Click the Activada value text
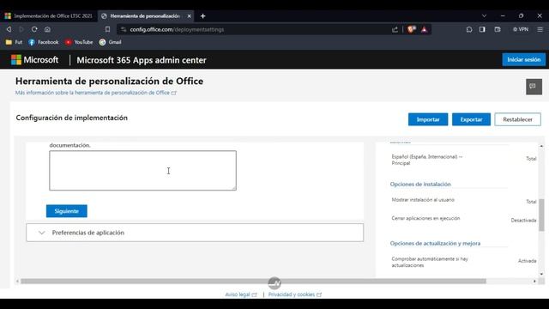This screenshot has height=309, width=549. [x=527, y=261]
